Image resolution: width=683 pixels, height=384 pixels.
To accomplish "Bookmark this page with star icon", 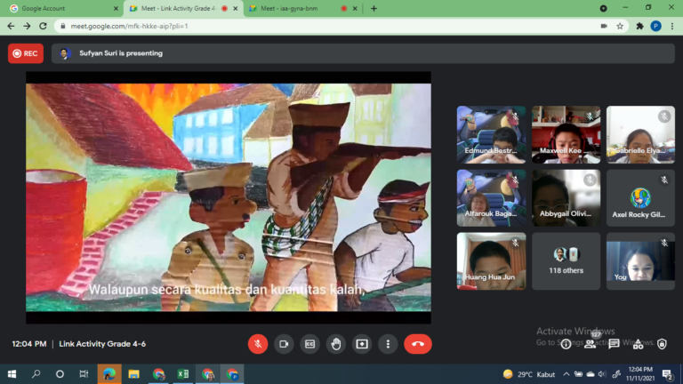I will 620,26.
